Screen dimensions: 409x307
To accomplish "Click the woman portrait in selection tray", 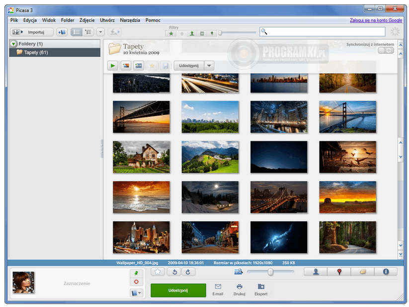I will [x=23, y=282].
